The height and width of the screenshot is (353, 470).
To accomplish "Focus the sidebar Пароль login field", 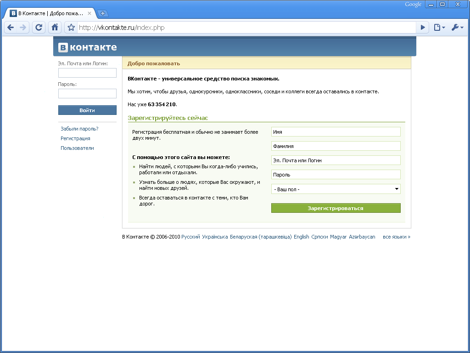I will point(87,93).
